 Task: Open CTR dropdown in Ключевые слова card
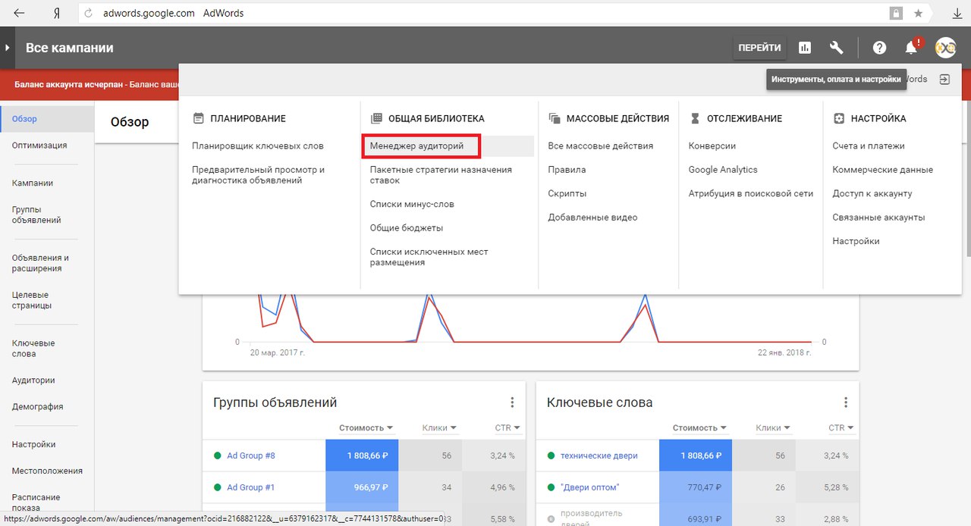point(841,428)
